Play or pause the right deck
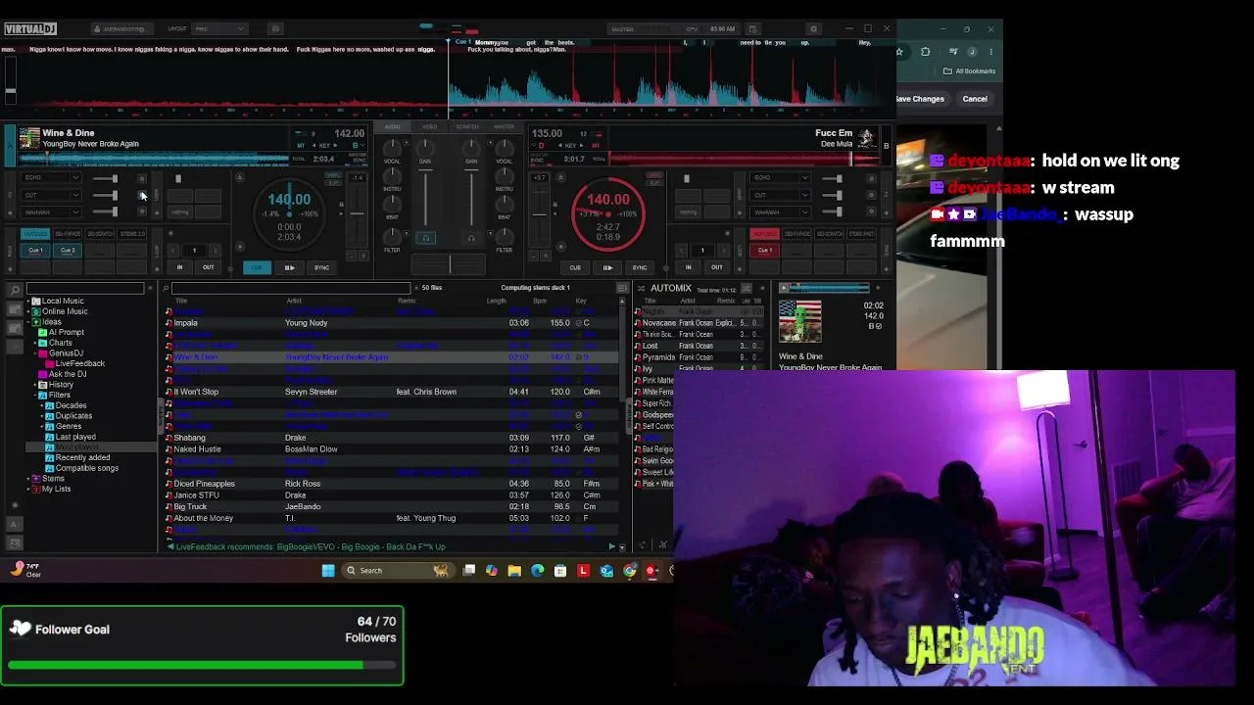1254x705 pixels. point(607,267)
